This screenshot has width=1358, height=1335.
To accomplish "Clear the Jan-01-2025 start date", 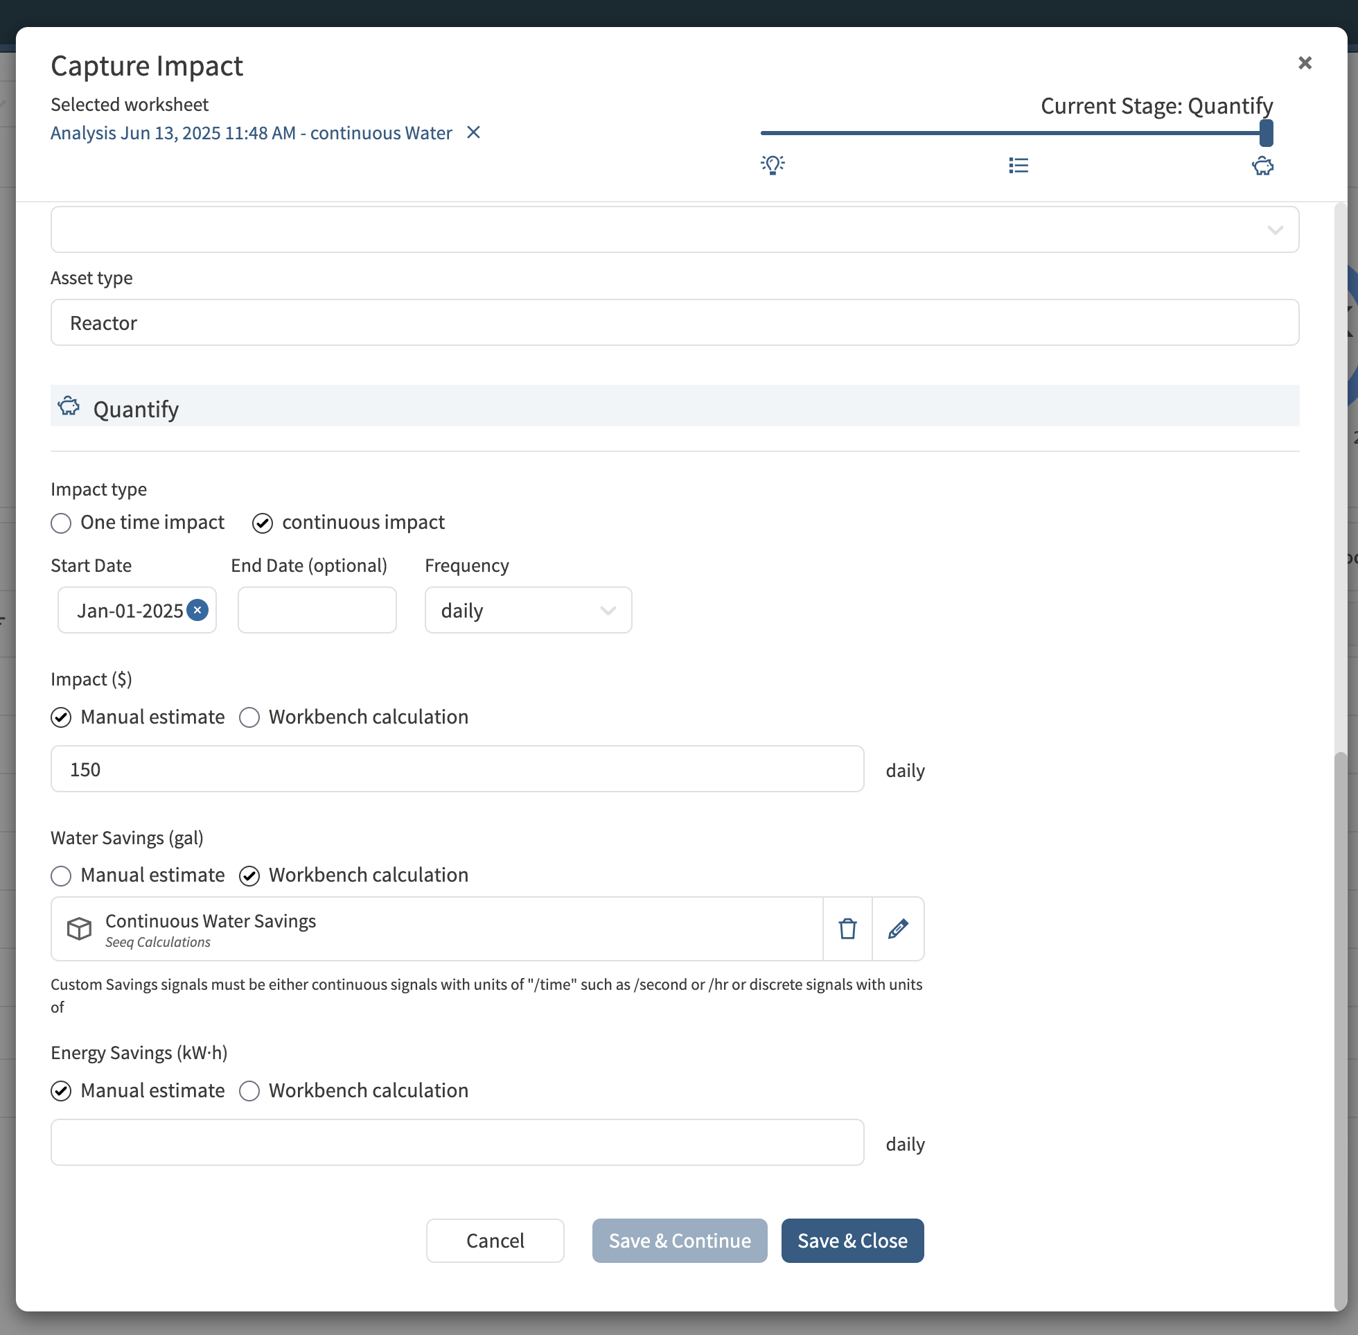I will pyautogui.click(x=197, y=610).
